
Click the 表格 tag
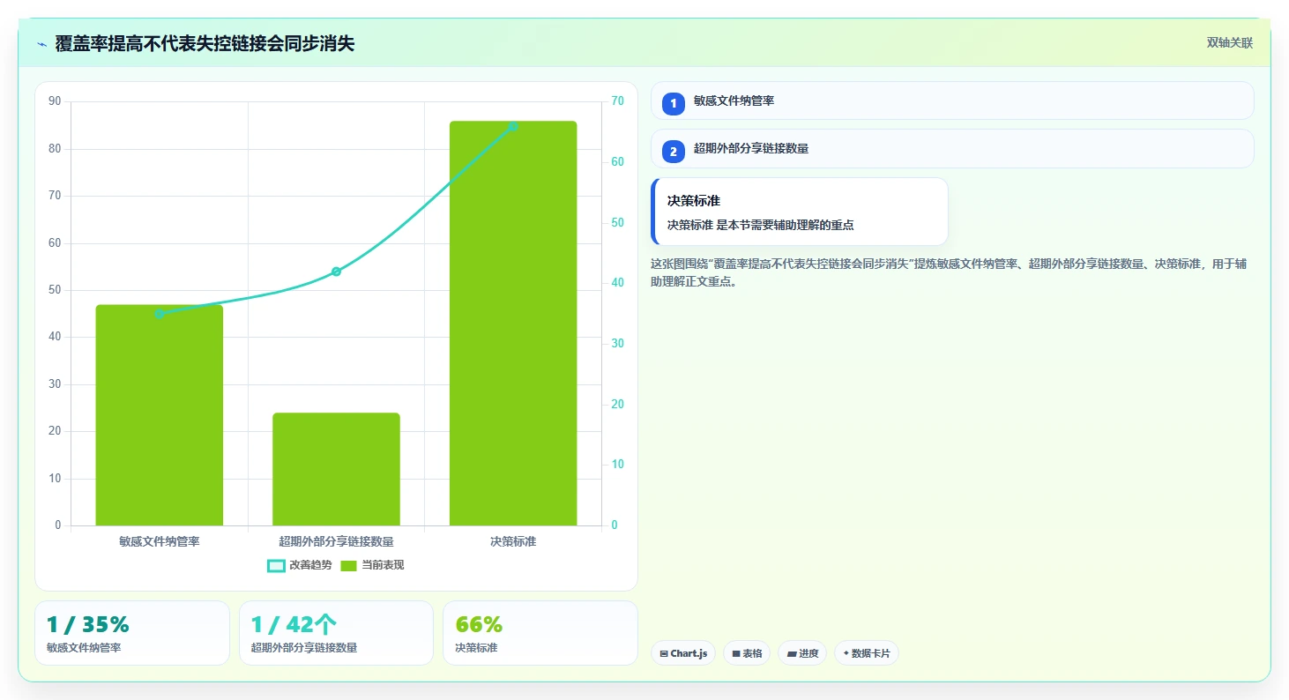[747, 653]
